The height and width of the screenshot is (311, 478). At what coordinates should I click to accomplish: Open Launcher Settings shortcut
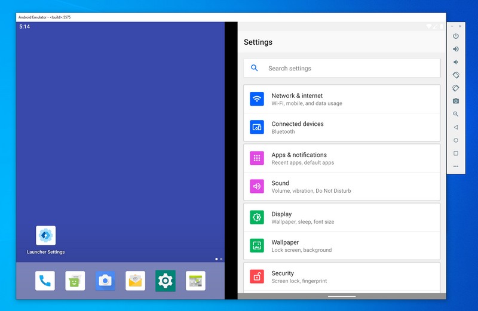point(46,236)
